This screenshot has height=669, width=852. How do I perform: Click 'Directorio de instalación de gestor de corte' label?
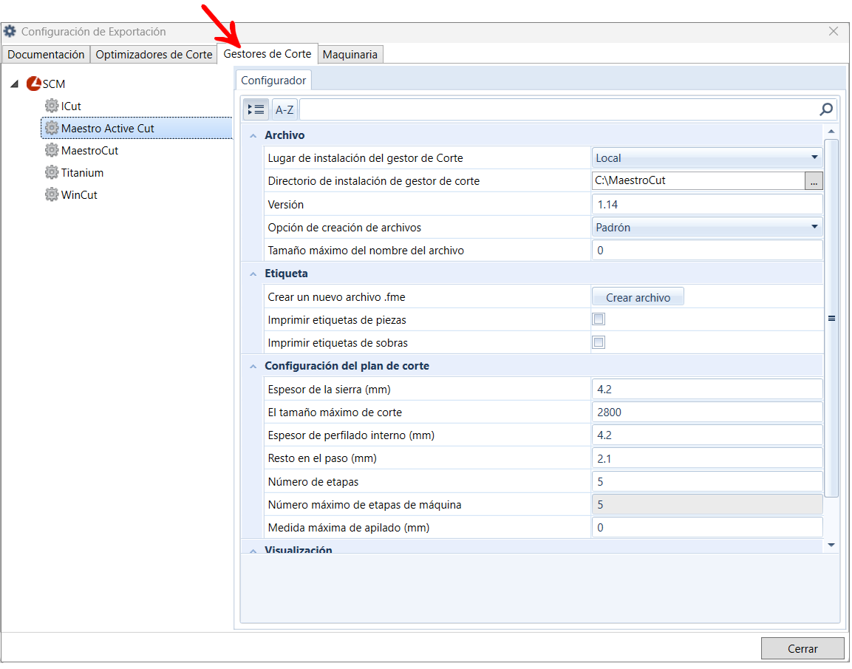(x=373, y=181)
